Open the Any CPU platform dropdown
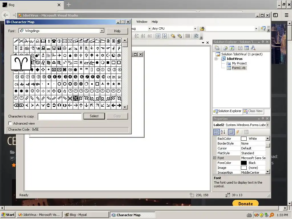 coord(195,29)
